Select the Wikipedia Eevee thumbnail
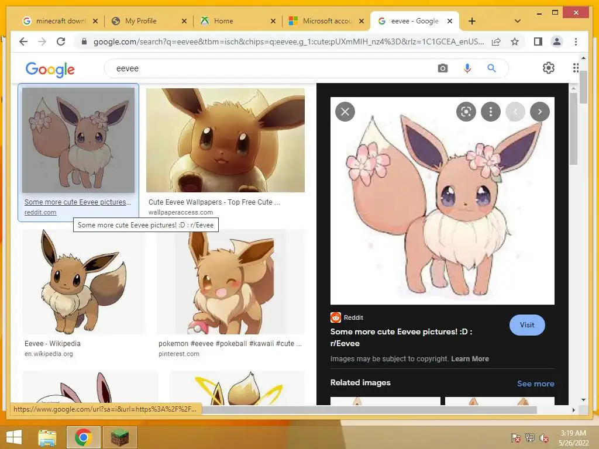The height and width of the screenshot is (449, 599). (83, 282)
